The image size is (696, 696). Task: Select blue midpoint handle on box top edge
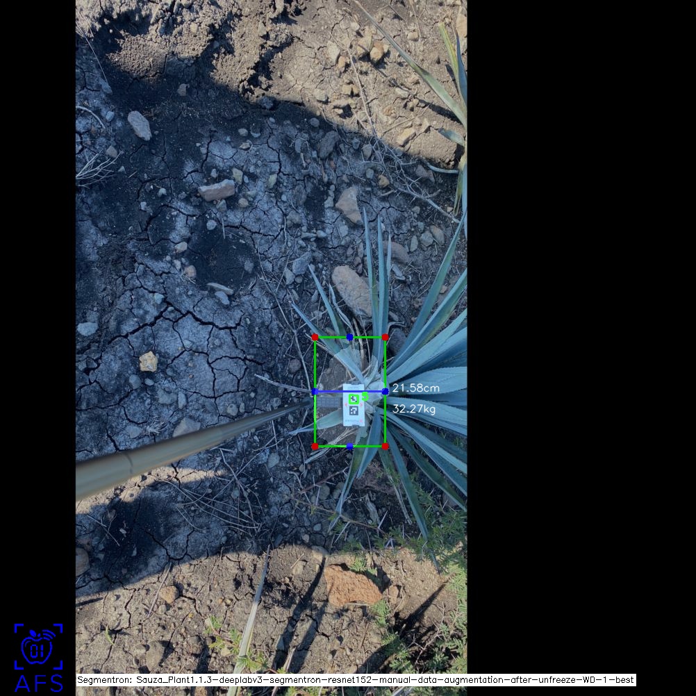(x=350, y=338)
